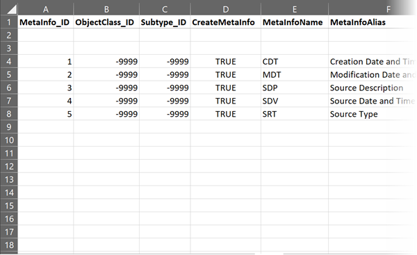Select column F header
417x255 pixels.
click(x=373, y=9)
